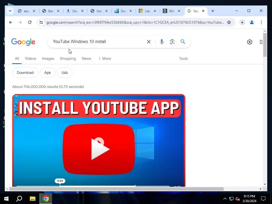Click in the Google search text field

pyautogui.click(x=98, y=42)
